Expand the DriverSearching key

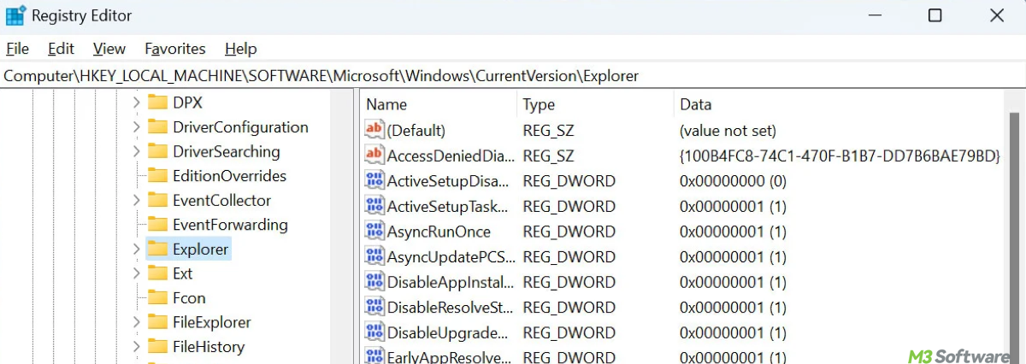(x=136, y=152)
